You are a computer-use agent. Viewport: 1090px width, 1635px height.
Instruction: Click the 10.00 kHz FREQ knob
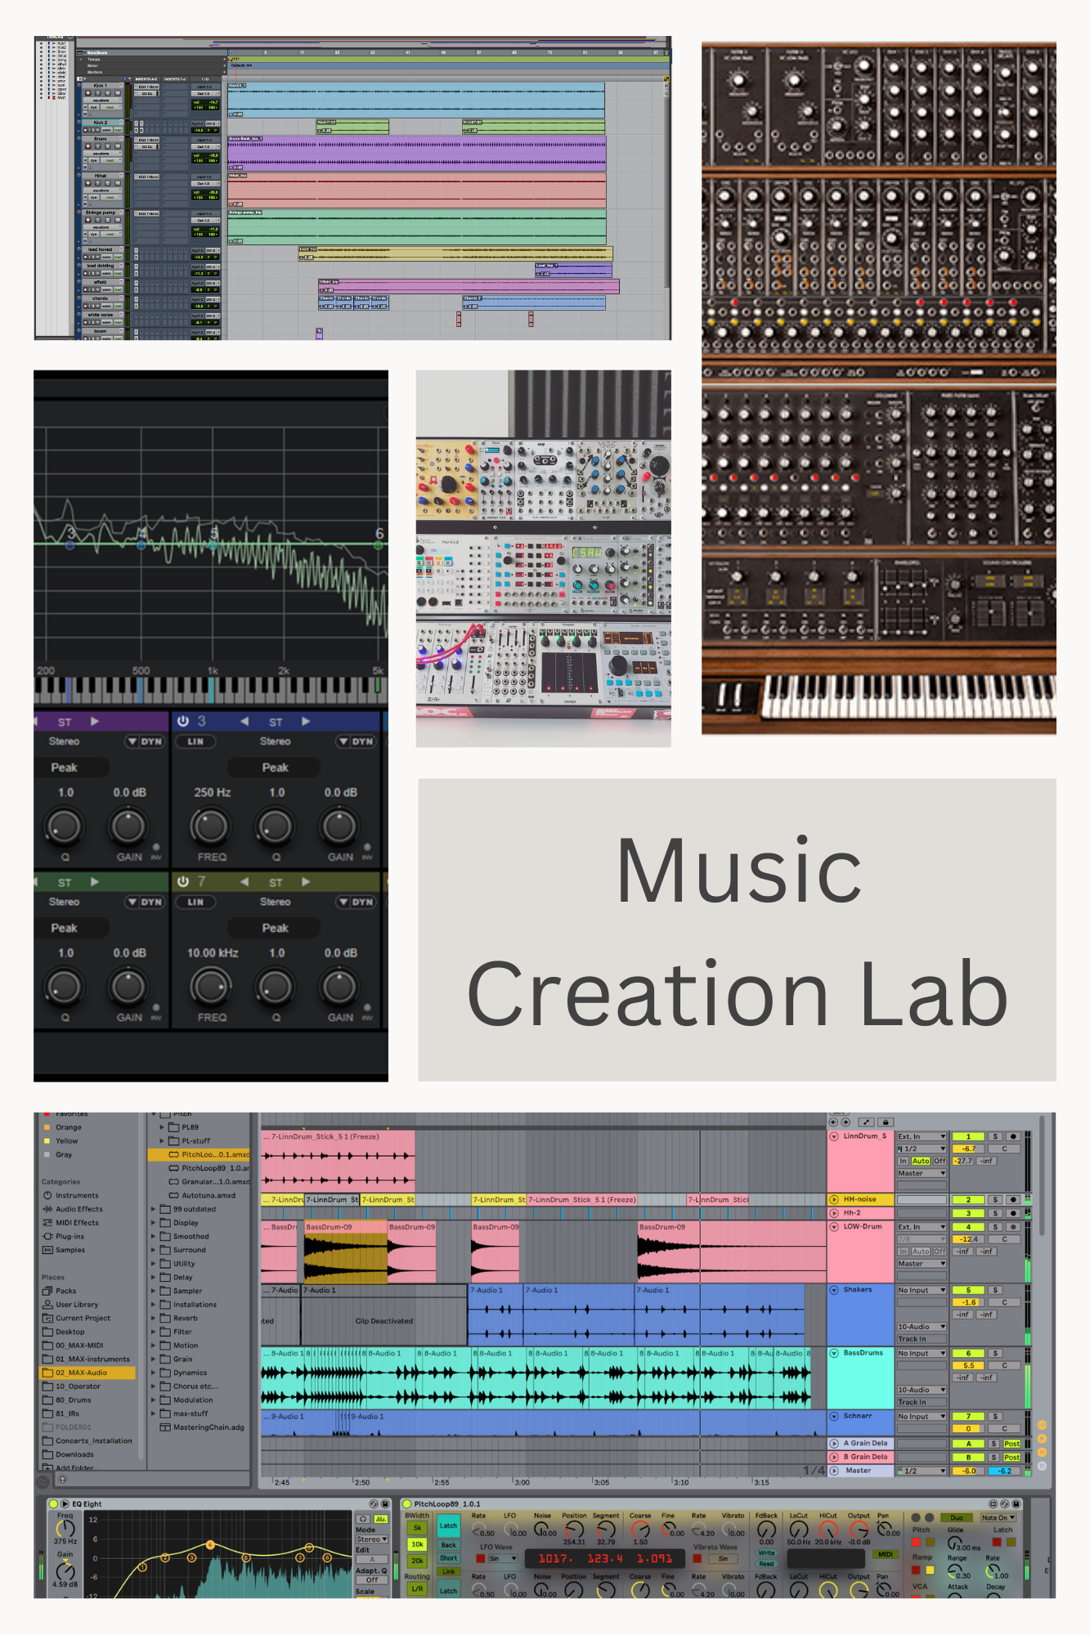coord(210,988)
